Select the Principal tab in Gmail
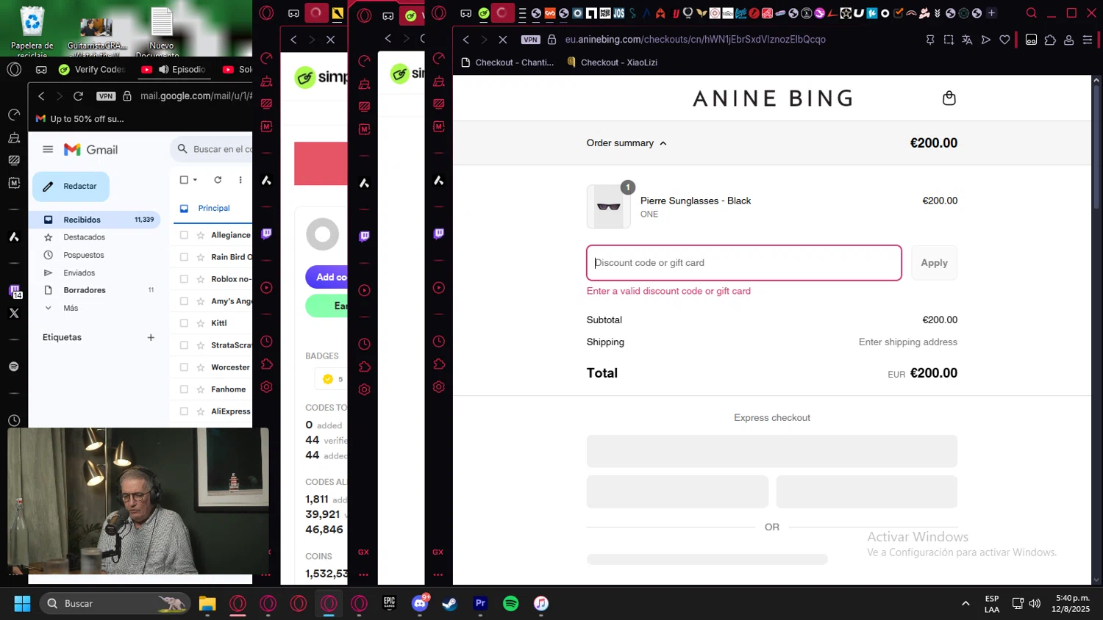The width and height of the screenshot is (1103, 620). coord(213,208)
